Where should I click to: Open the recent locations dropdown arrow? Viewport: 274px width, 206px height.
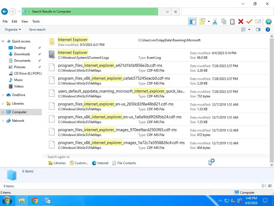pyautogui.click(x=19, y=12)
